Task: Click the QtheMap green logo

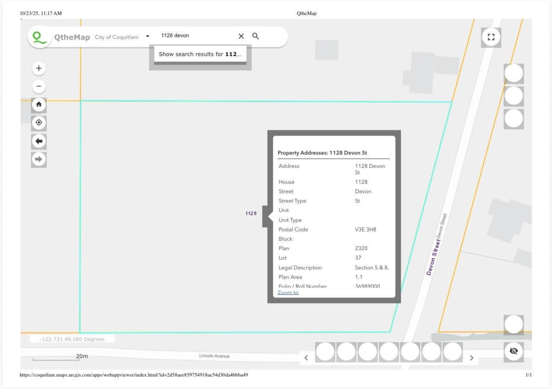Action: [40, 37]
